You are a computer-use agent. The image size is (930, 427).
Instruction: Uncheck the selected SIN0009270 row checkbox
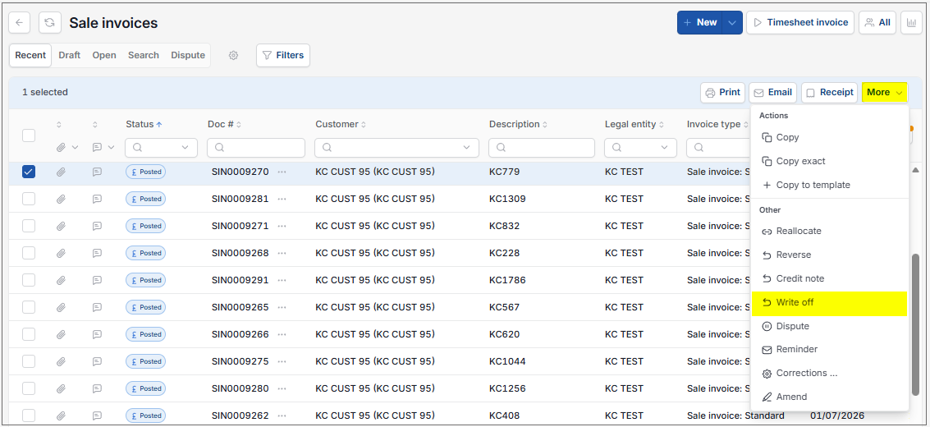point(29,172)
